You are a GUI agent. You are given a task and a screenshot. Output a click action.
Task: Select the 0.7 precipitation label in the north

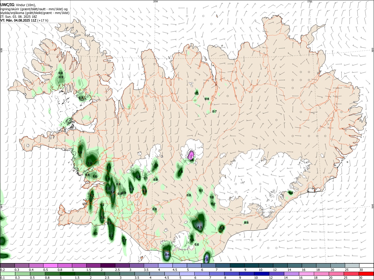(214, 111)
